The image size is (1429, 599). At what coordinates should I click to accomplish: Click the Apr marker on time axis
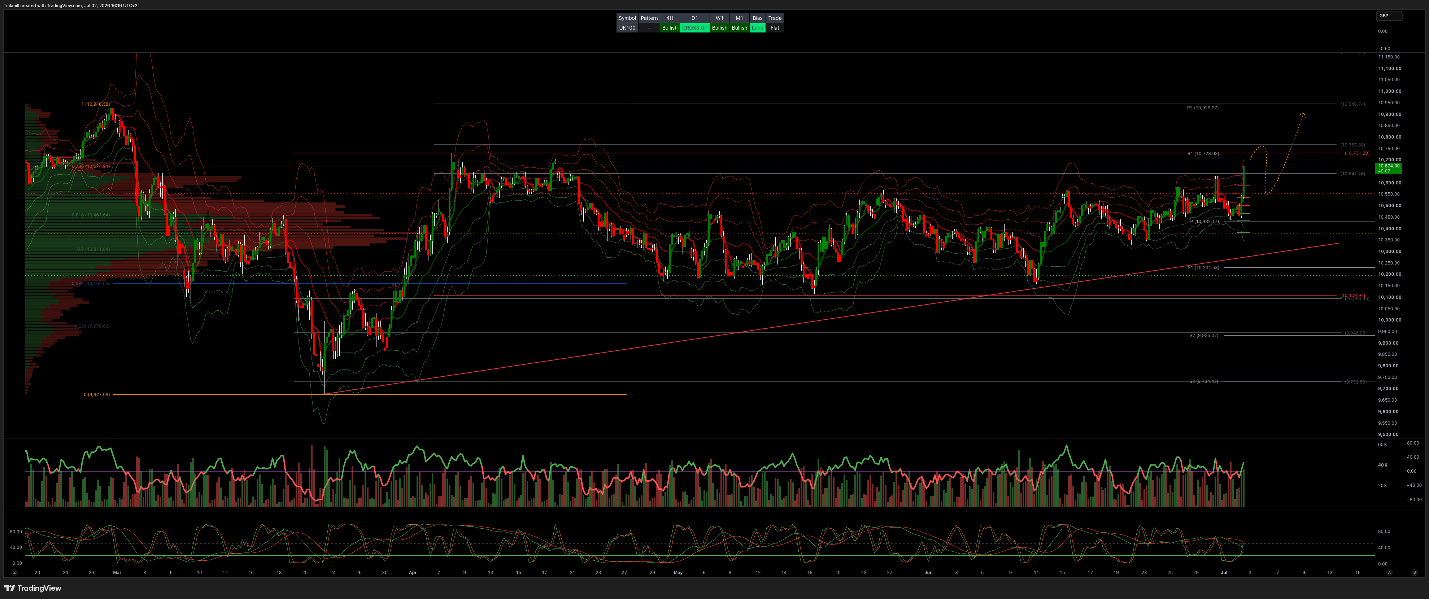(412, 572)
